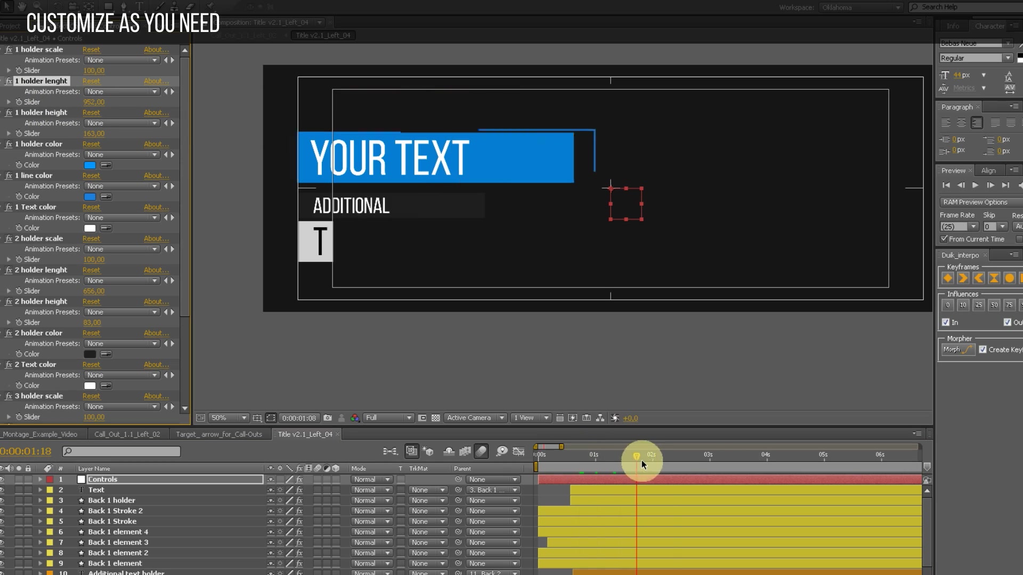
Task: Click the composition flowchart icon in viewer
Action: [x=600, y=418]
